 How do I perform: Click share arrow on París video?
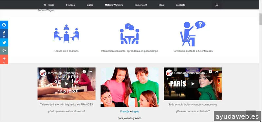(216, 72)
